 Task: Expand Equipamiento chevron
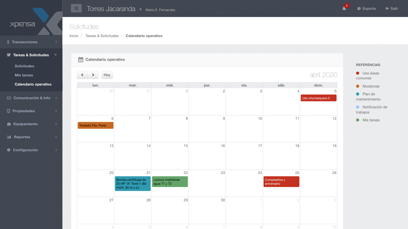coord(56,124)
